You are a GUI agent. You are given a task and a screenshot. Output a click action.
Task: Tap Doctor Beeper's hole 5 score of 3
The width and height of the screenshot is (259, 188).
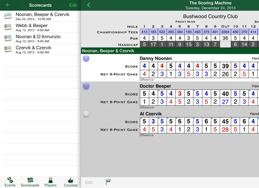click(x=180, y=93)
